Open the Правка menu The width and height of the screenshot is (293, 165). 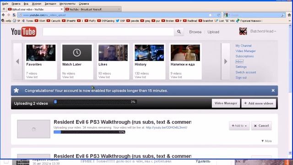[16, 4]
